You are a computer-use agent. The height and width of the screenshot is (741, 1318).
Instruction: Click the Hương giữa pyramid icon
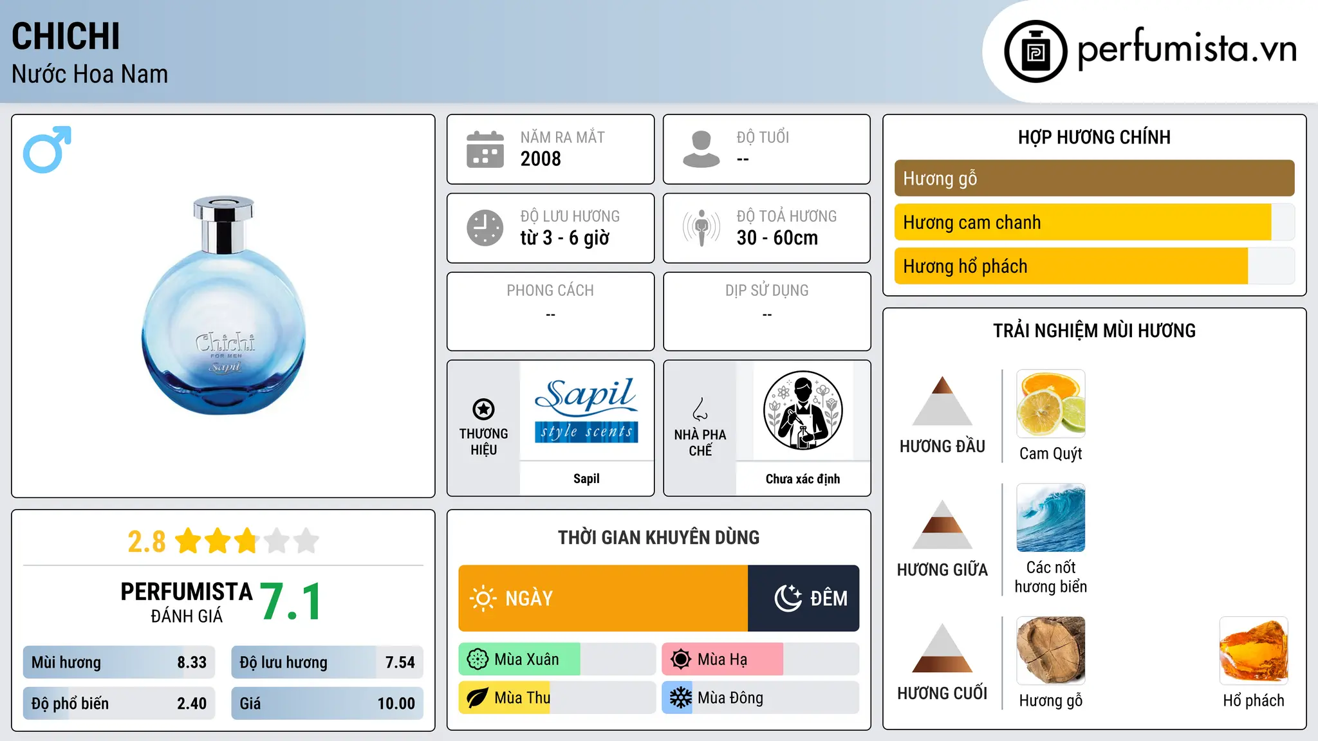[942, 525]
